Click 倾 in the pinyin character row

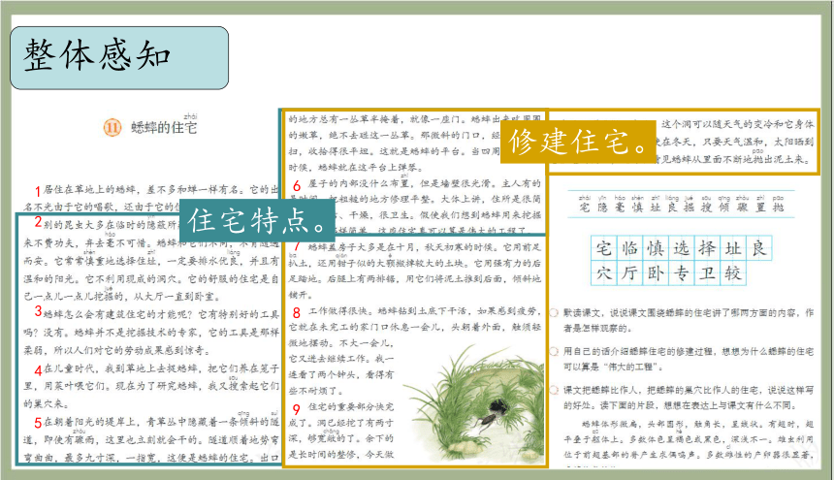coord(723,208)
